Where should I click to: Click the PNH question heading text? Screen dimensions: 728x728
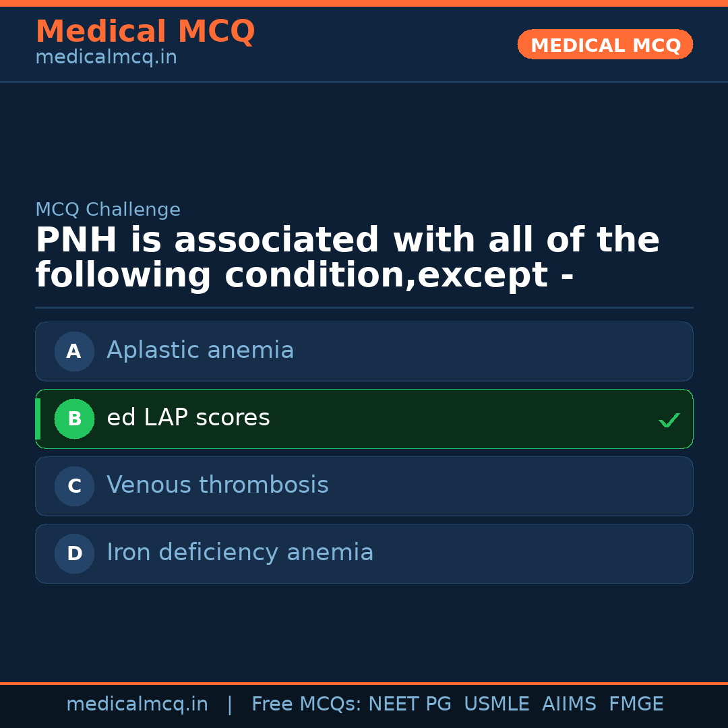347,258
